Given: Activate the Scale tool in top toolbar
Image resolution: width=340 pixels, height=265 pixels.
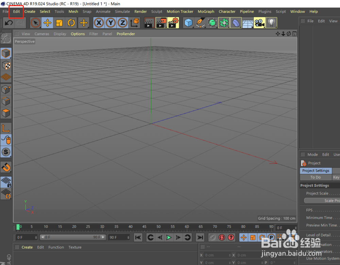Looking at the screenshot, I should [x=59, y=23].
